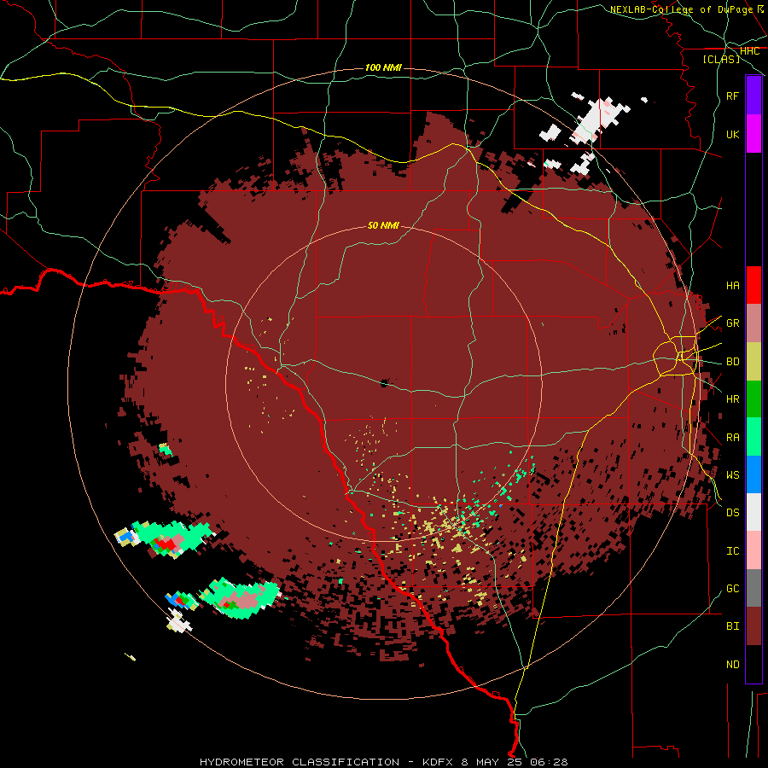Click the HR dark green legend swatch
The width and height of the screenshot is (768, 768).
pyautogui.click(x=753, y=399)
